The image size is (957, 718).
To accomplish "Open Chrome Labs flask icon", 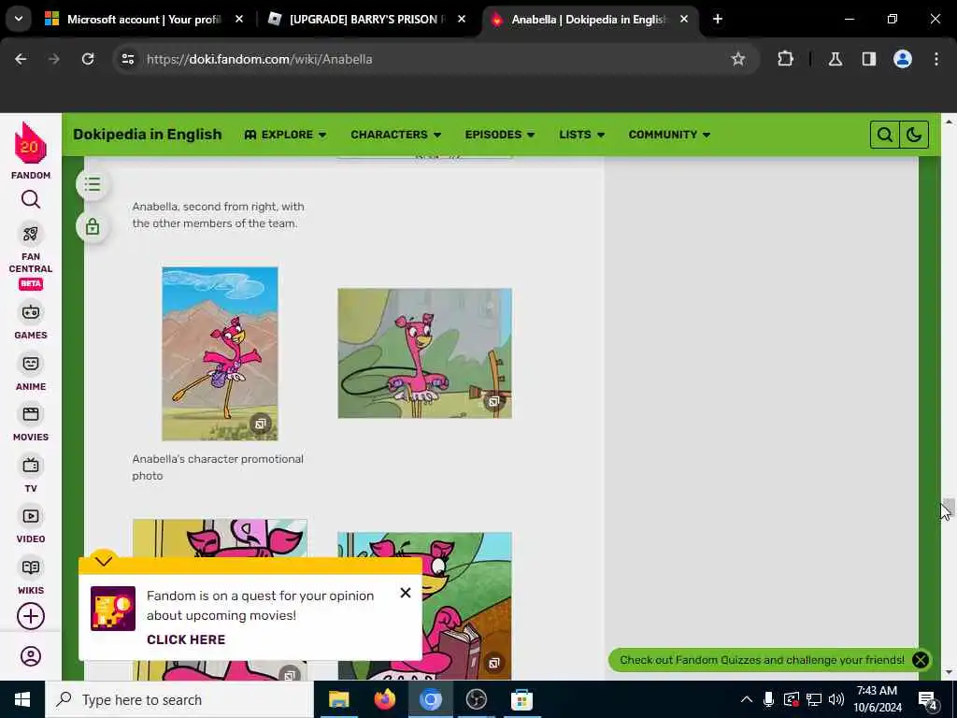I will click(835, 59).
